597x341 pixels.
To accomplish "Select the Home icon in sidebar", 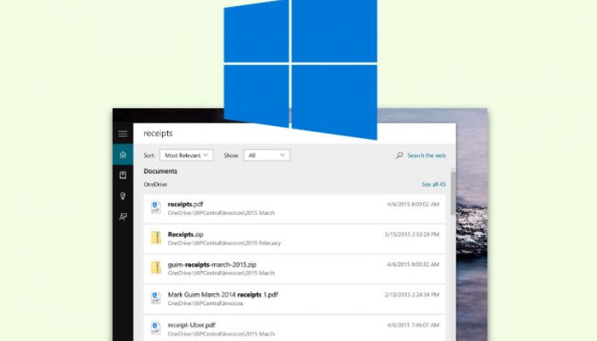I will pyautogui.click(x=123, y=154).
